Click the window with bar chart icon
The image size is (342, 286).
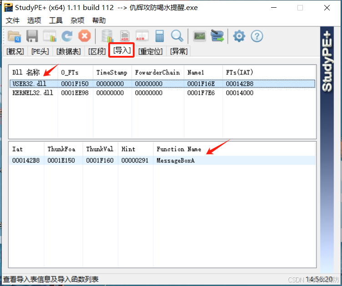tap(50, 36)
